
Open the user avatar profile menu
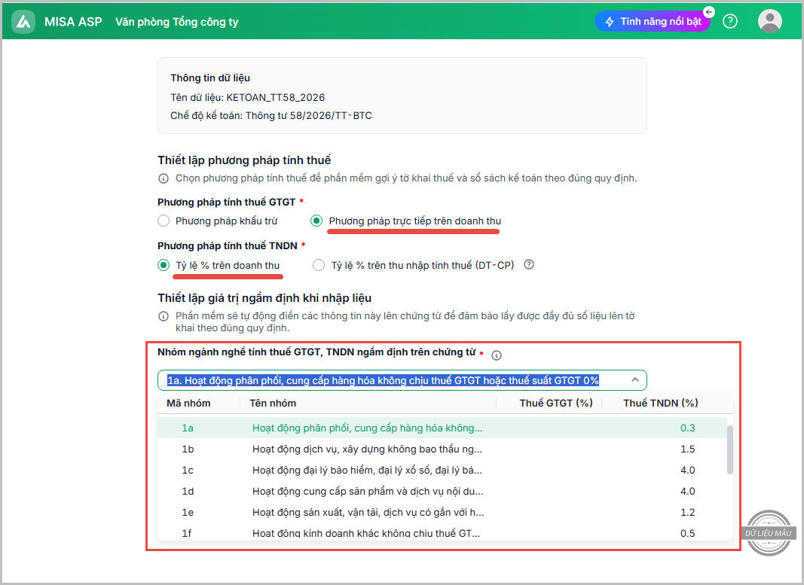tap(769, 22)
